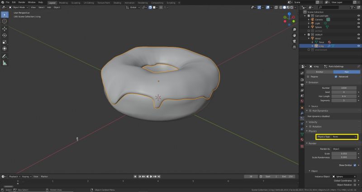Switch orthographic perspective grid icon
362x192 pixels.
294,47
